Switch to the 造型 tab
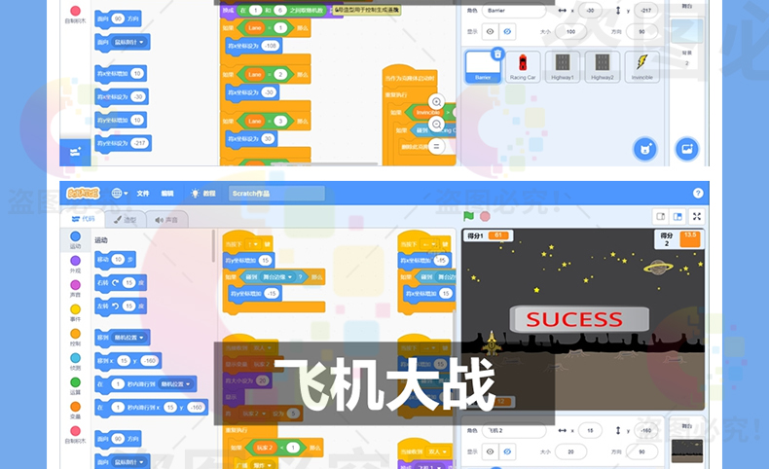Screen dimensions: 769x469 (125, 220)
